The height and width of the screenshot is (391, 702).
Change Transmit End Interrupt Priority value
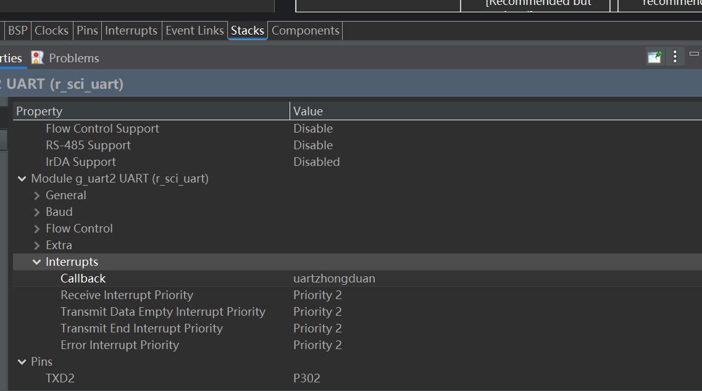pyautogui.click(x=317, y=328)
